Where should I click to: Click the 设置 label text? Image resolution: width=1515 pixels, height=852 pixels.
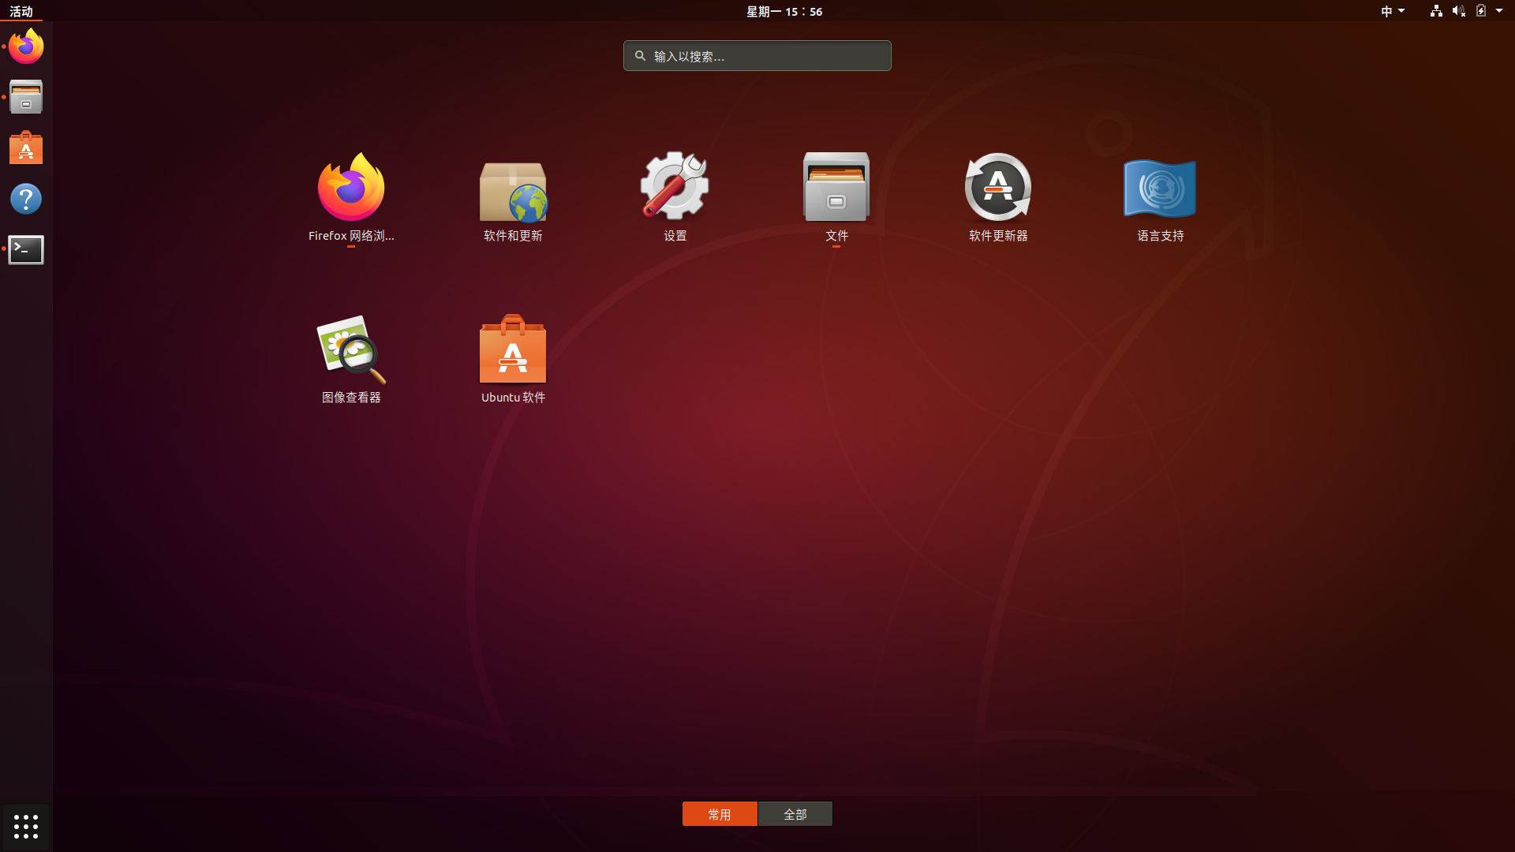[675, 236]
